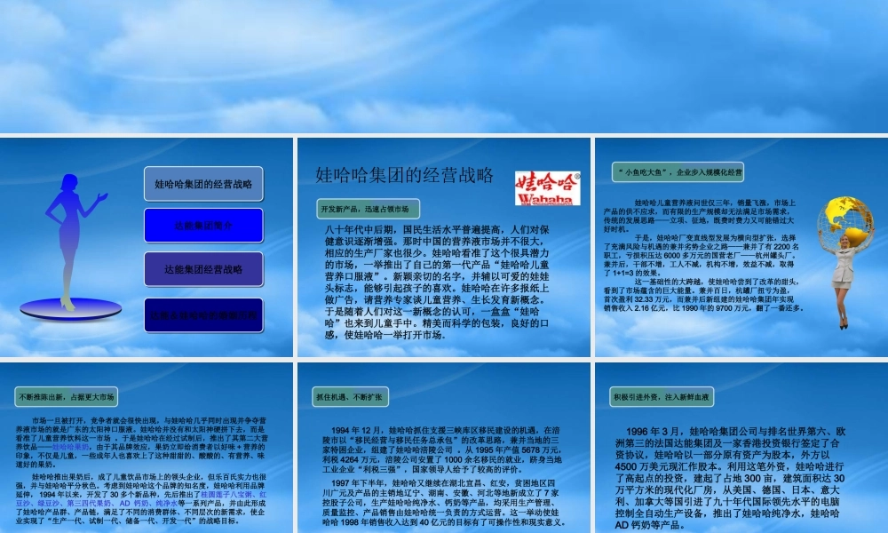Image resolution: width=888 pixels, height=533 pixels.
Task: Open the wide sky banner slide at top
Action: pos(444,67)
